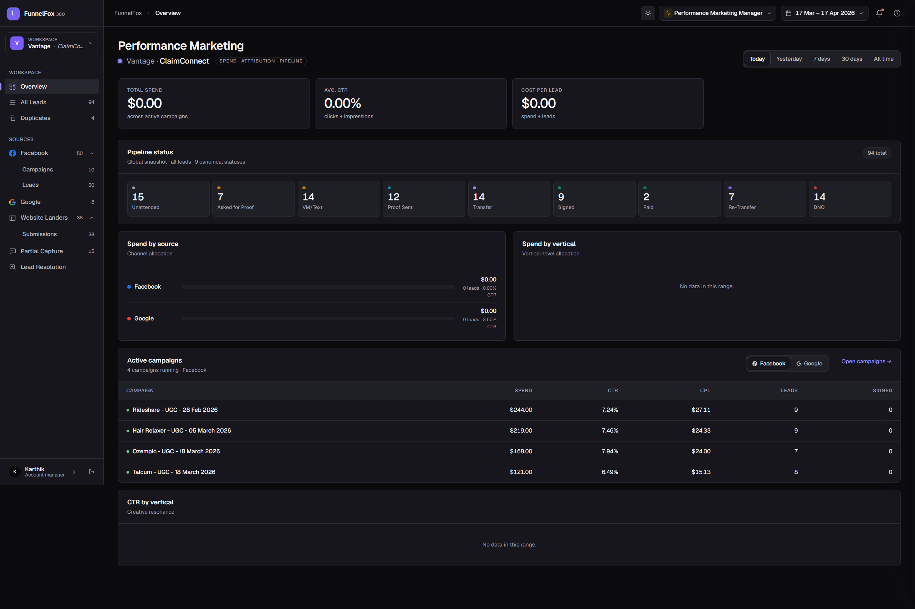Screen dimensions: 915x609
Task: Click the Google spend progress bar
Action: [x=318, y=319]
